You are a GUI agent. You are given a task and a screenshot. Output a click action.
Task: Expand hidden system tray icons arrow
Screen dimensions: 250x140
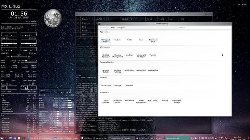216,138
